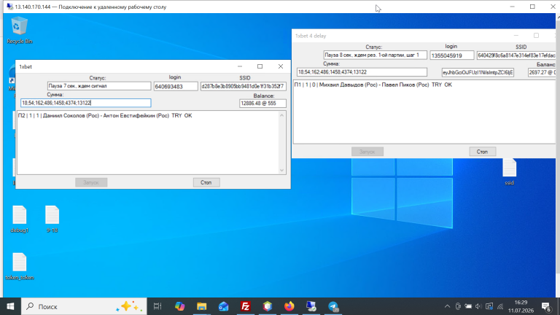Open the Recycle Bin desktop icon

[19, 31]
